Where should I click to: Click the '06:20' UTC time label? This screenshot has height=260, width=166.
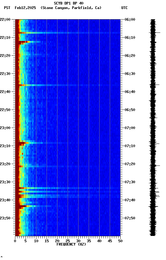tap(130, 56)
